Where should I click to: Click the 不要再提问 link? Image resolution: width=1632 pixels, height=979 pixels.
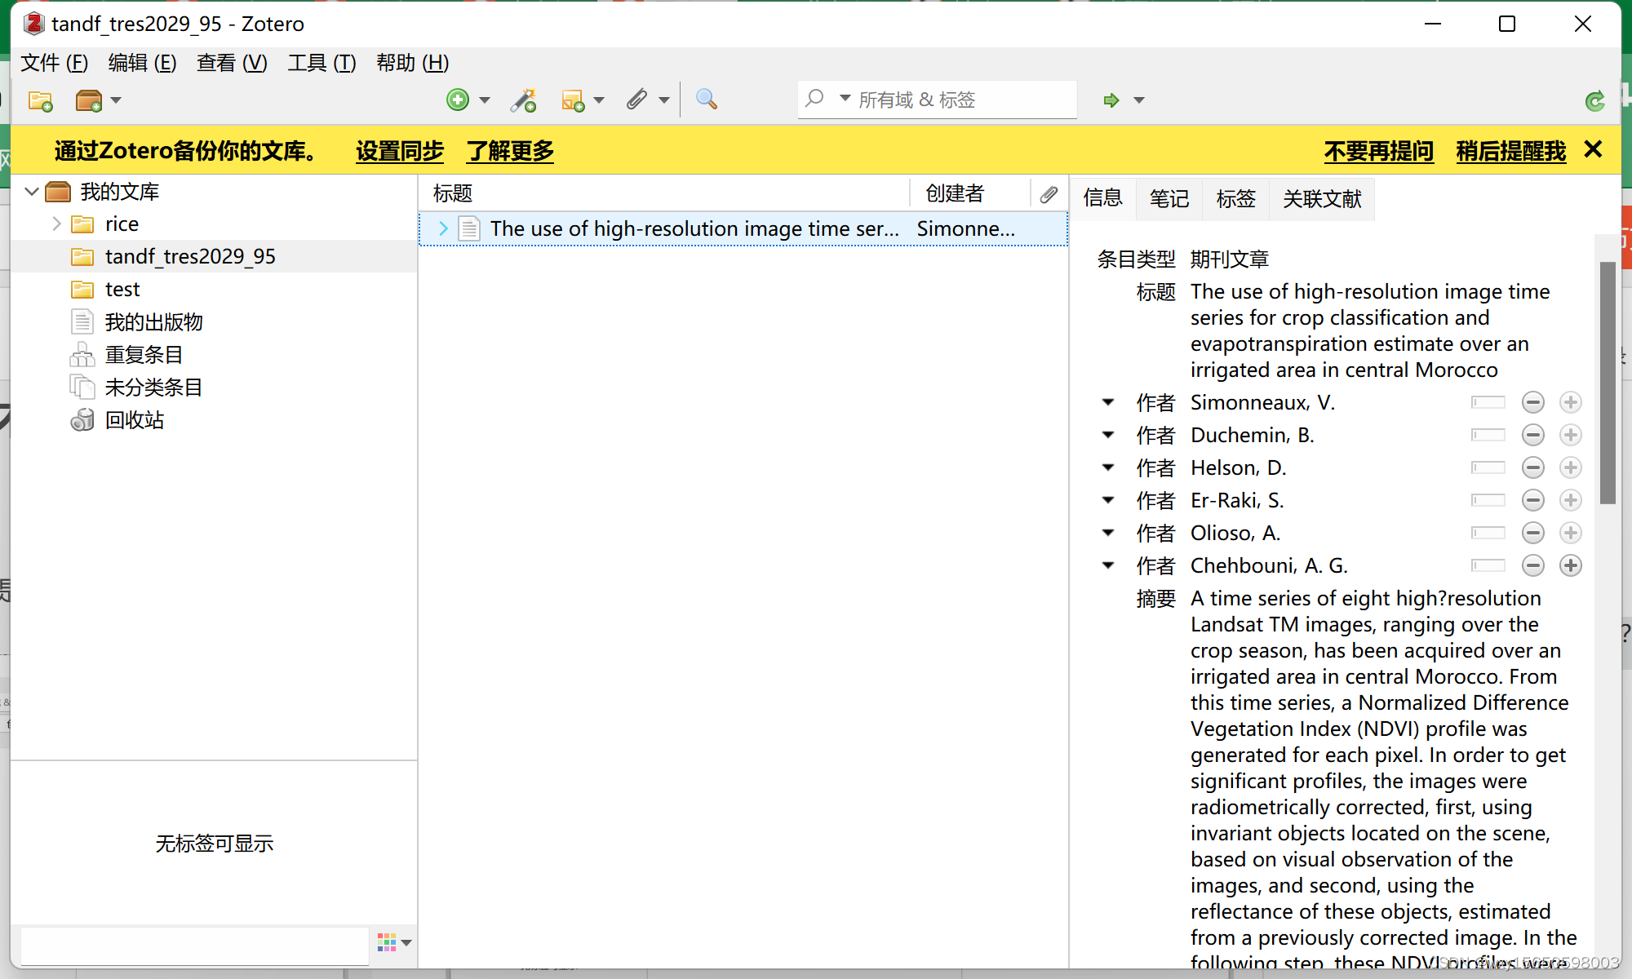pos(1379,151)
